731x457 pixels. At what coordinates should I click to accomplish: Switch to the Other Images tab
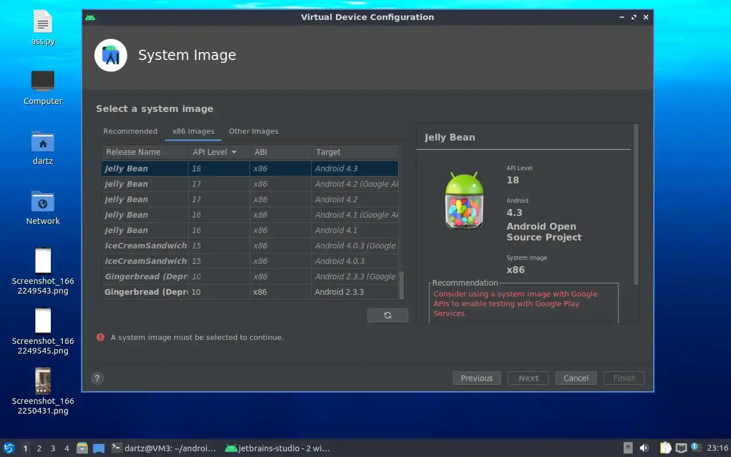[254, 131]
